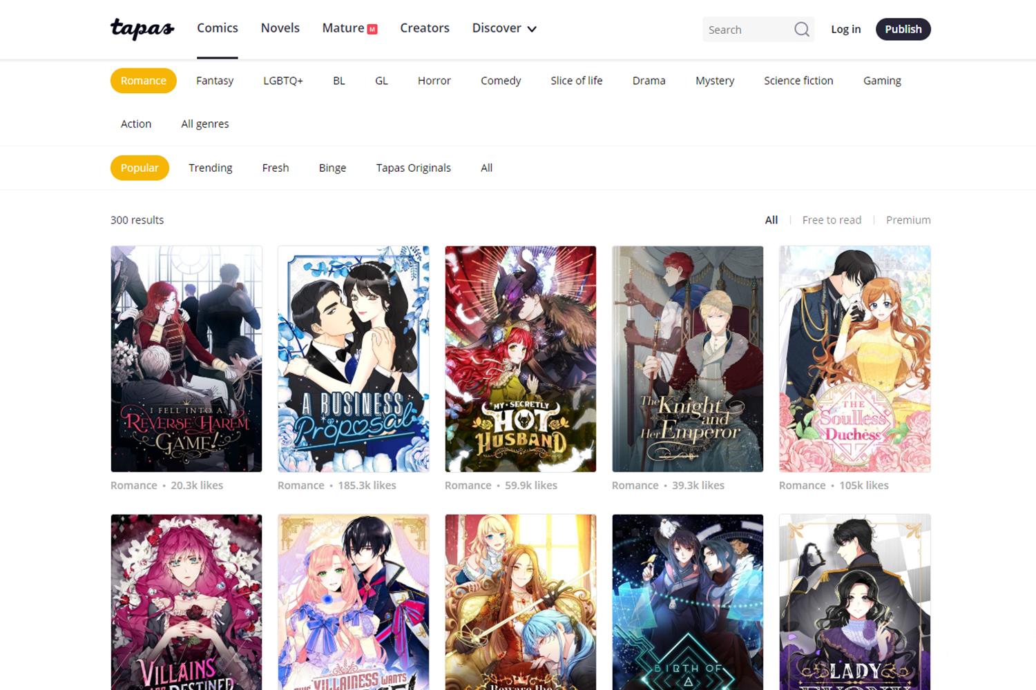Click the Publish button
The width and height of the screenshot is (1036, 690).
point(903,29)
